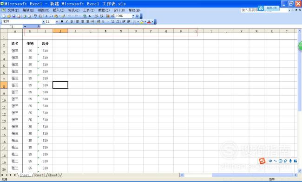This screenshot has width=302, height=182.
Task: Open the 文件(F) menu
Action: click(x=13, y=10)
